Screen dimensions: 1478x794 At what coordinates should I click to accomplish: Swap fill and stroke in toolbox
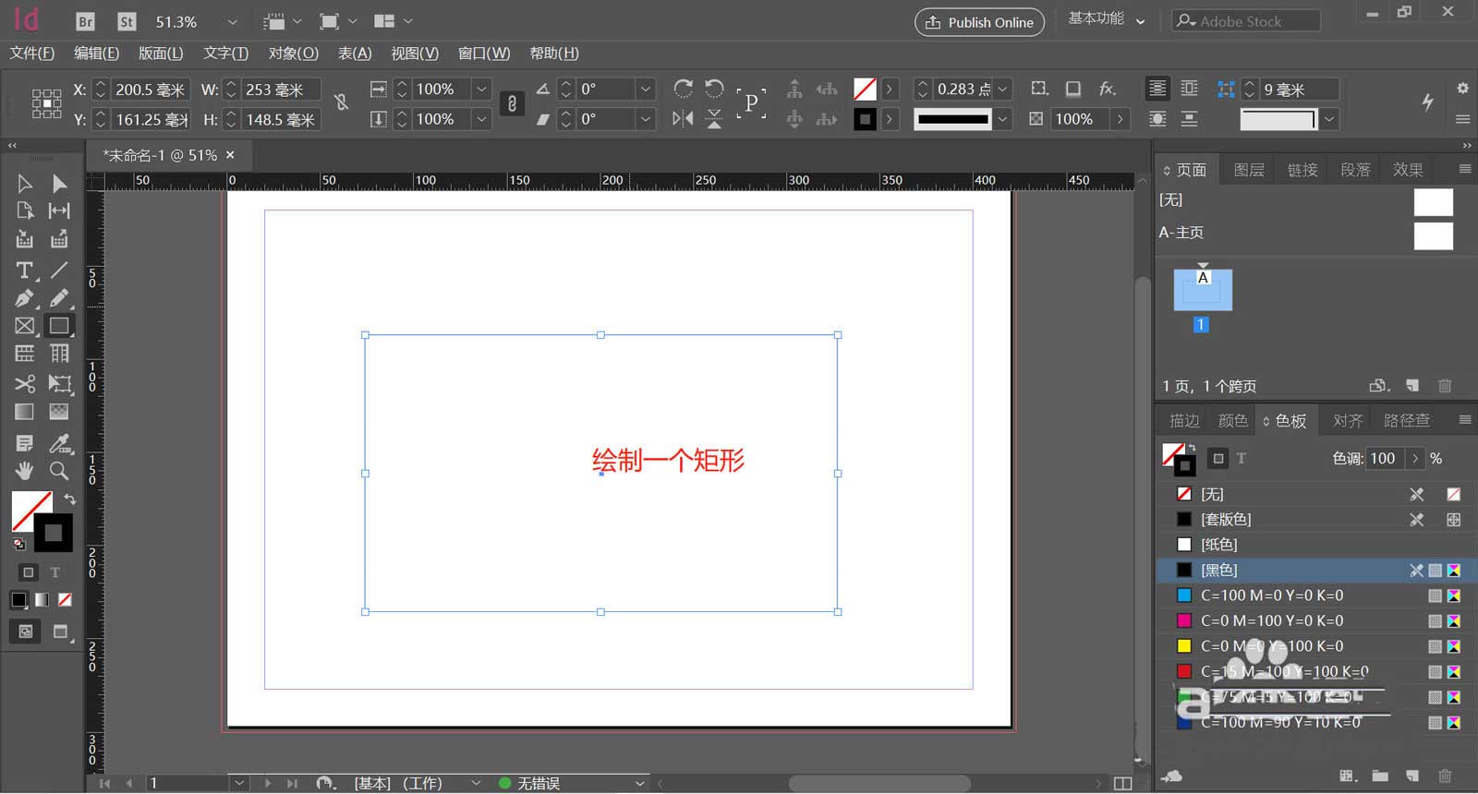pyautogui.click(x=70, y=499)
